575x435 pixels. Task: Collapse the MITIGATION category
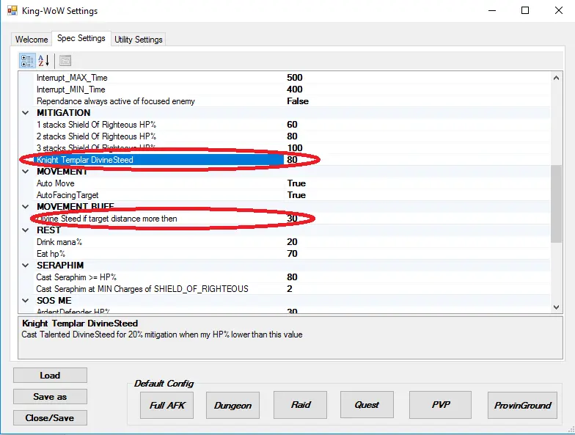pyautogui.click(x=25, y=113)
